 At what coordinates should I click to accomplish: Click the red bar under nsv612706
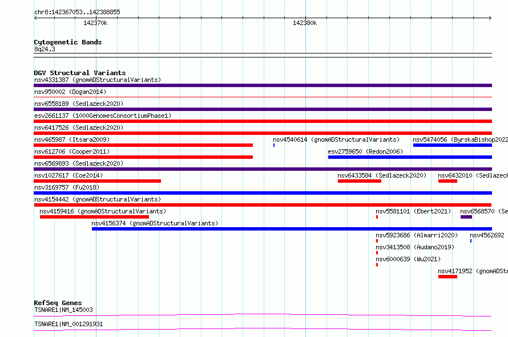coord(143,157)
